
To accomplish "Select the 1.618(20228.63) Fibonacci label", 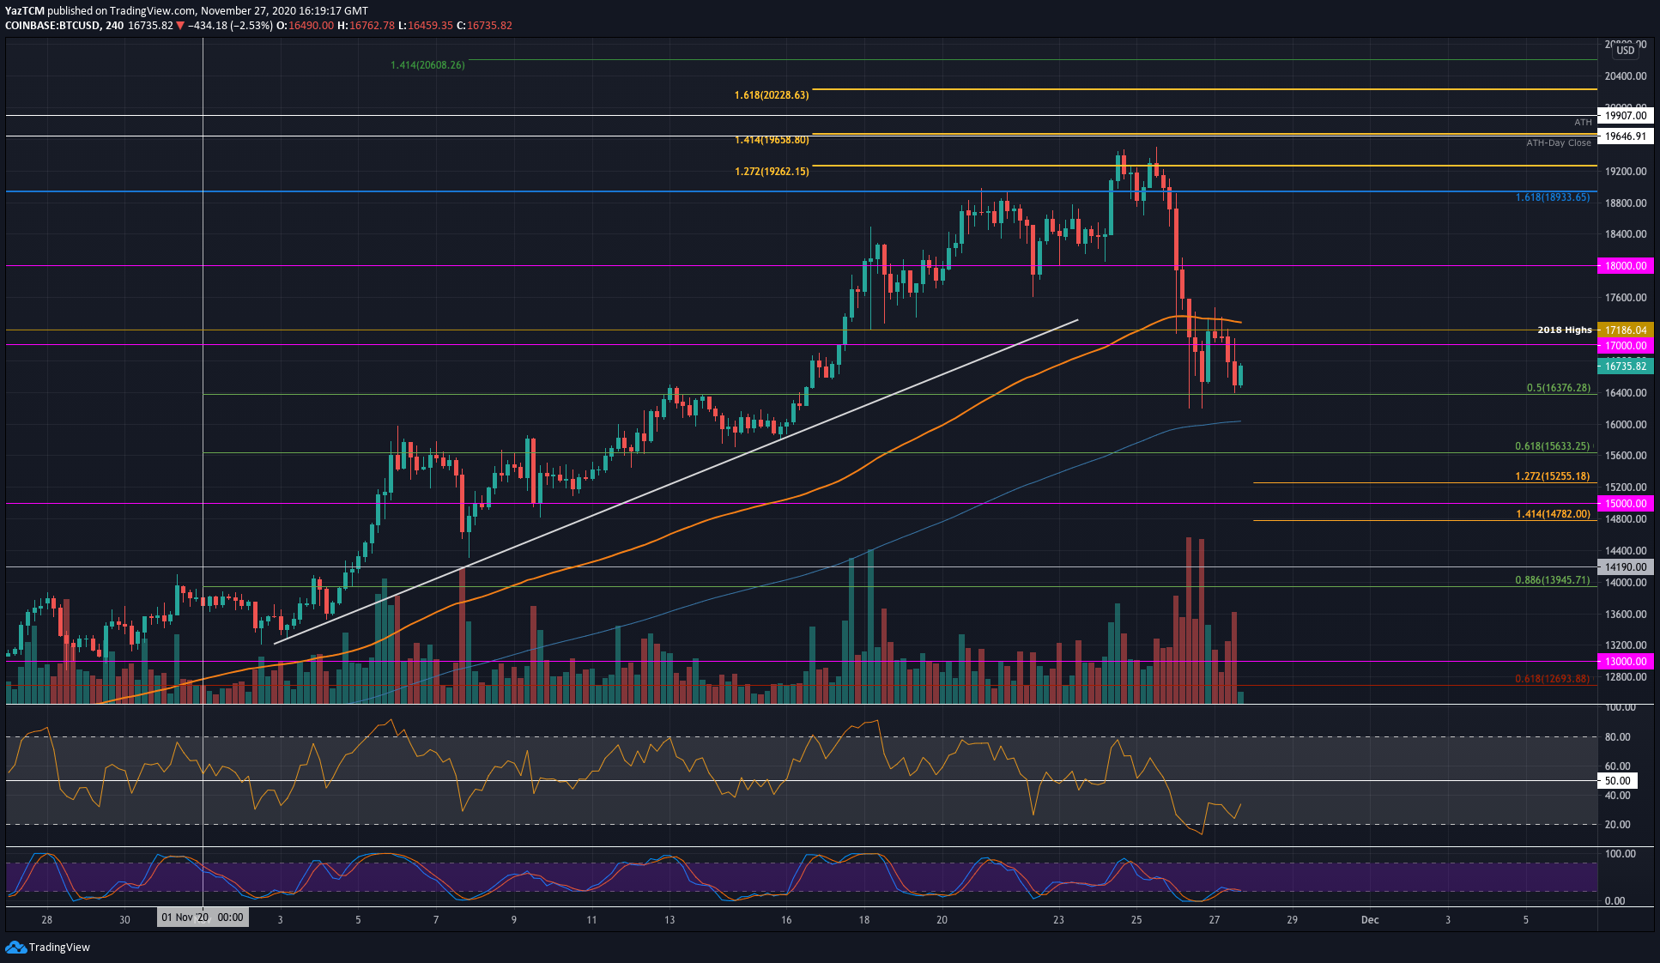I will coord(770,94).
